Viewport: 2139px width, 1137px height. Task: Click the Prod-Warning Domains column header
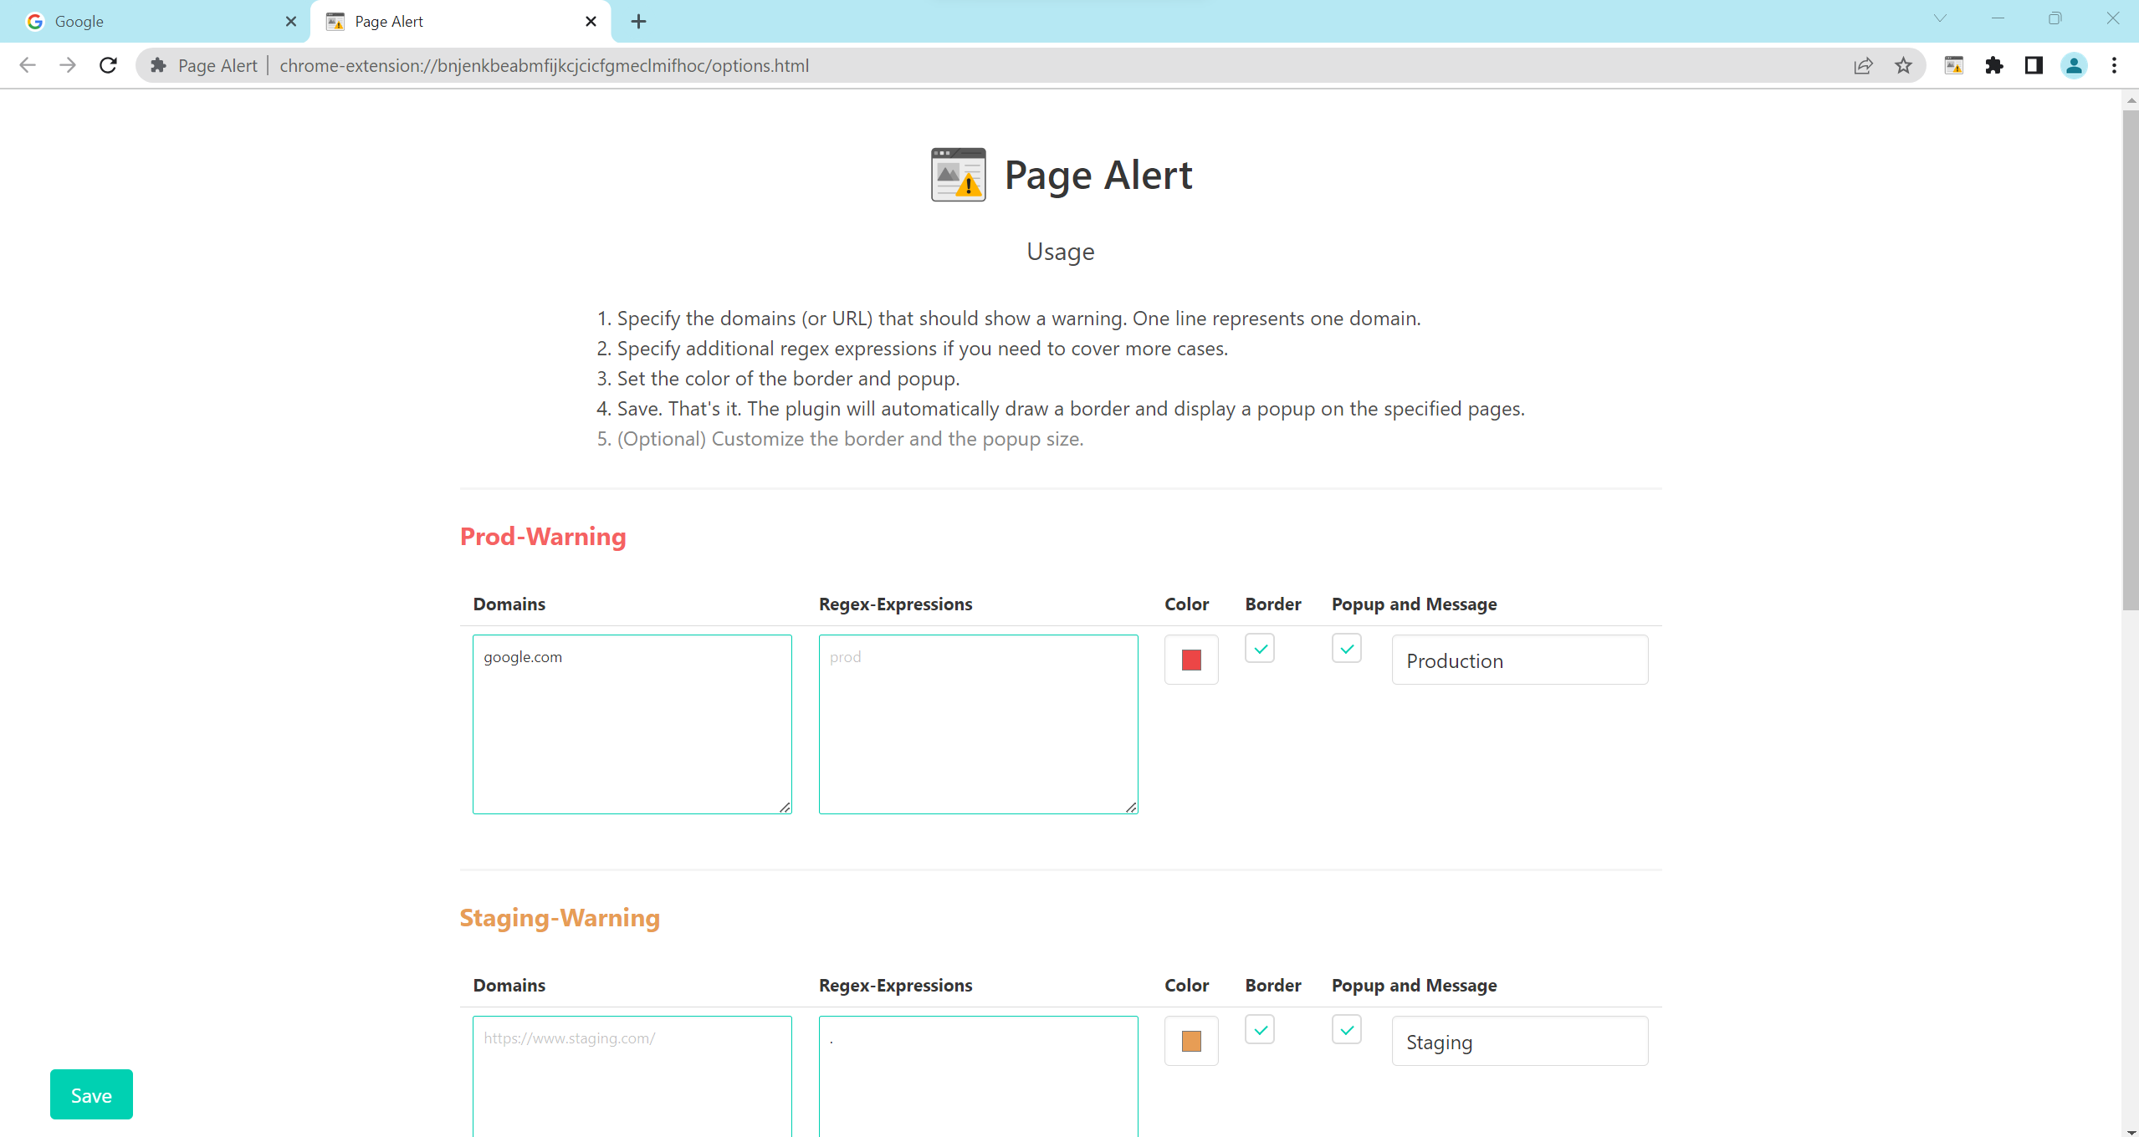(x=509, y=604)
